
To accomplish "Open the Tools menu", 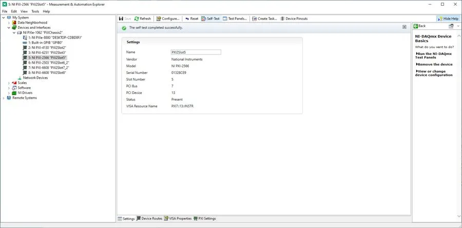I will 35,11.
